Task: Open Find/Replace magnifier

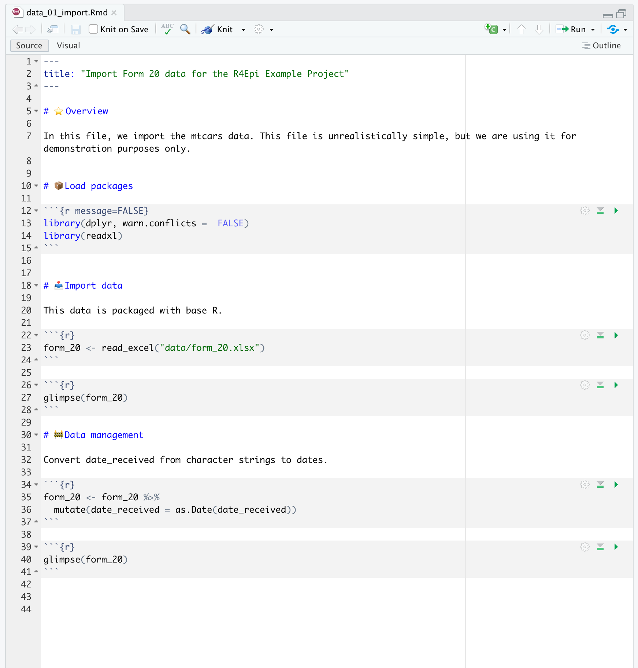Action: [x=185, y=29]
